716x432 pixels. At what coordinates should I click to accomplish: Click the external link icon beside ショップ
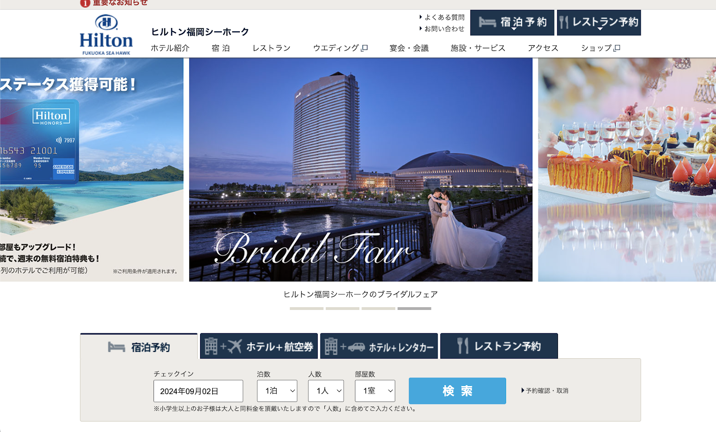point(617,48)
